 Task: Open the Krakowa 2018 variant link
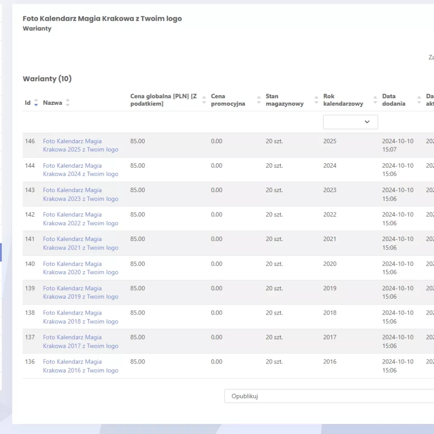click(80, 317)
